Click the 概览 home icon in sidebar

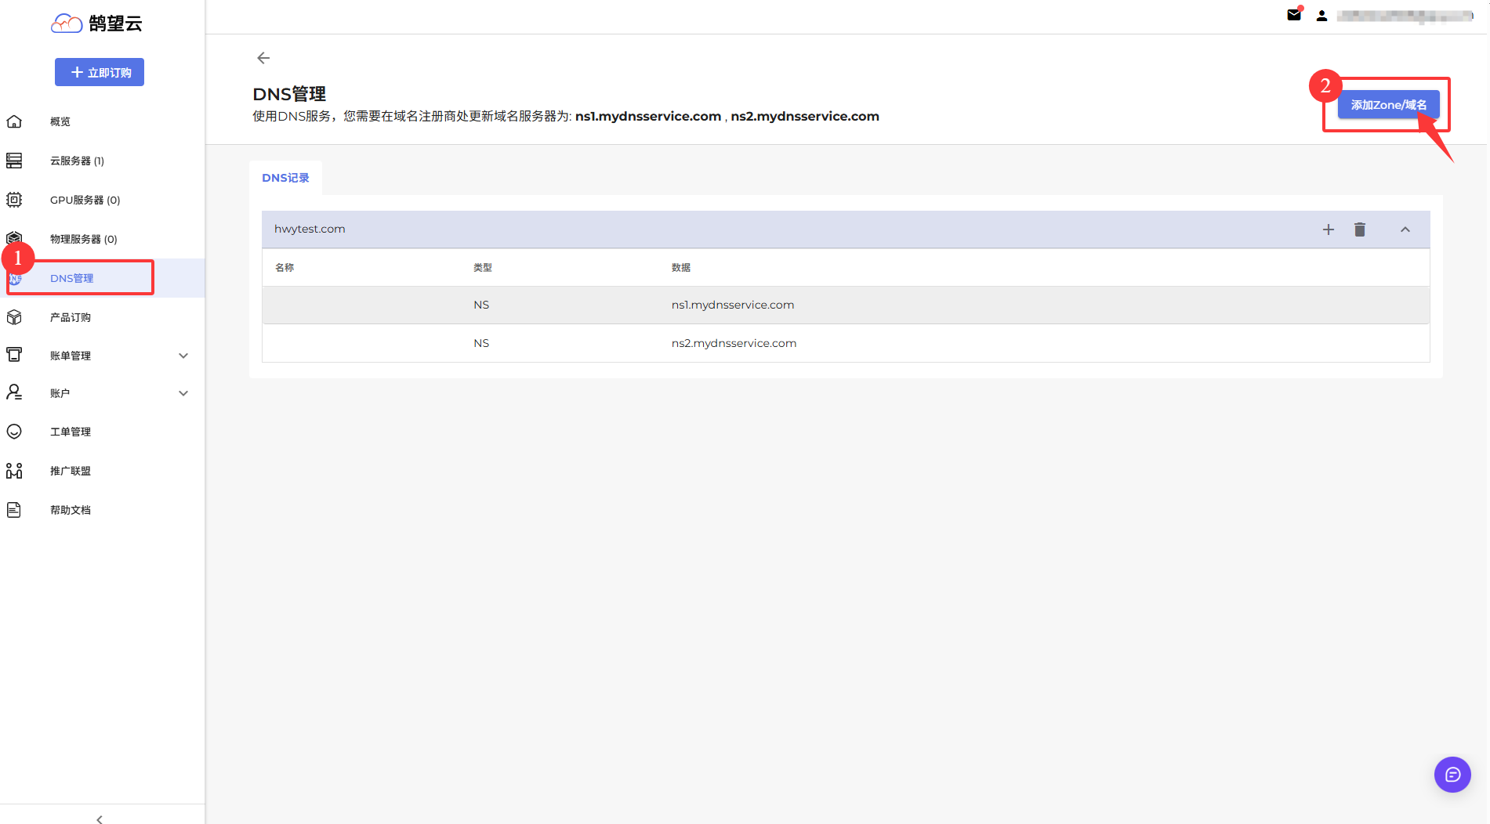tap(14, 121)
